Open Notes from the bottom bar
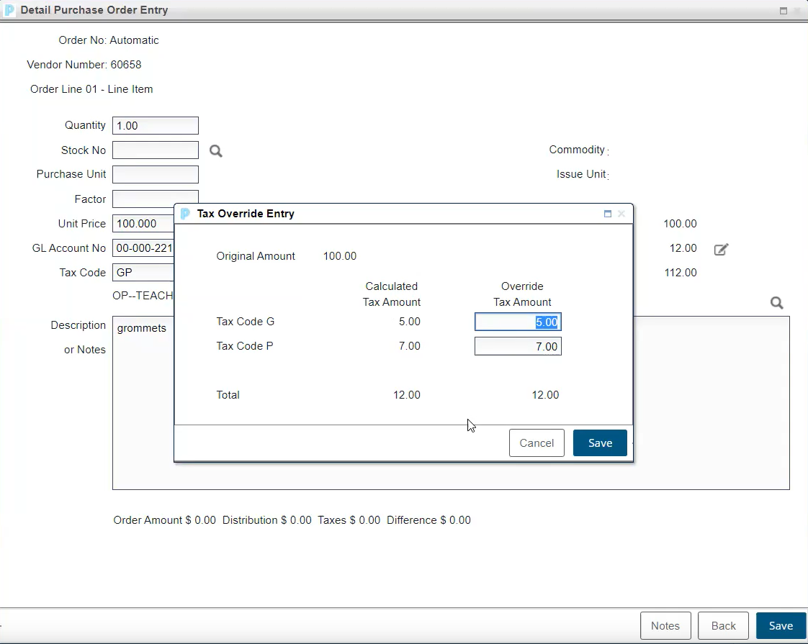The image size is (808, 644). coord(665,626)
